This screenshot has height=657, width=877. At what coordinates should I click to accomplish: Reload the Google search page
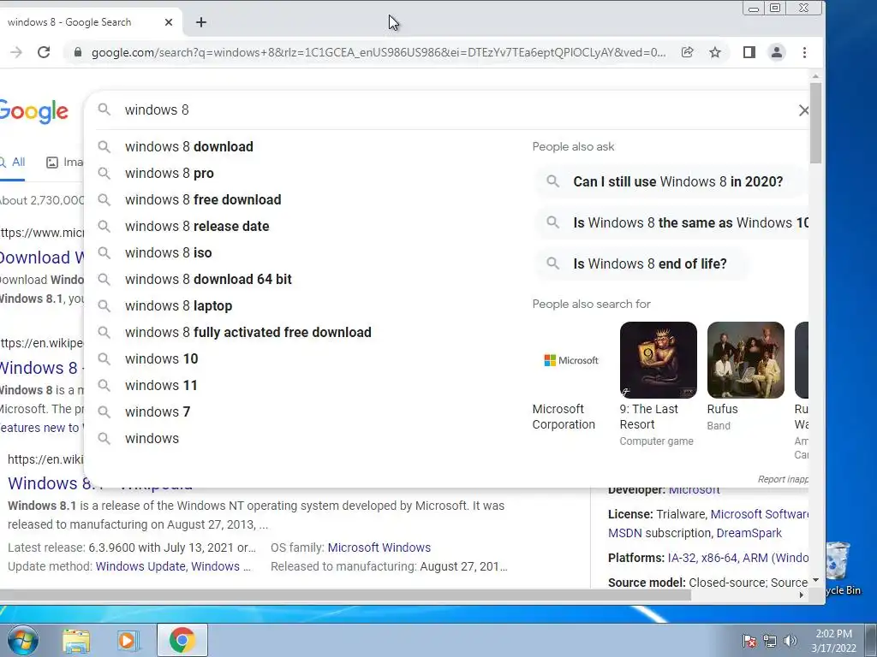click(44, 52)
